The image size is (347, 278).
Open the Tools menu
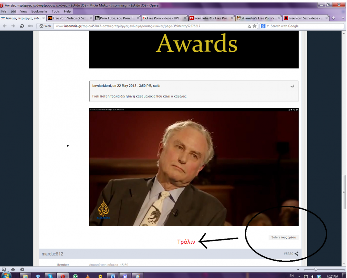56,12
